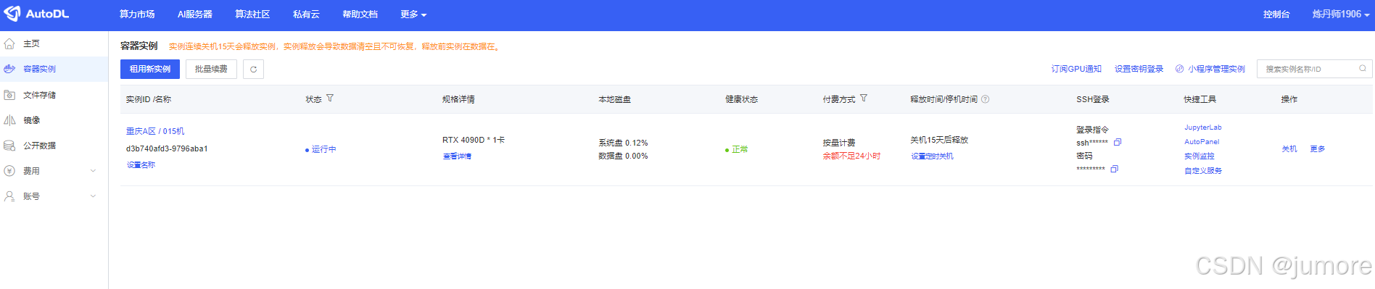Viewport: 1375px width, 289px height.
Task: Open the 实例监控 shortcut
Action: coord(1199,156)
